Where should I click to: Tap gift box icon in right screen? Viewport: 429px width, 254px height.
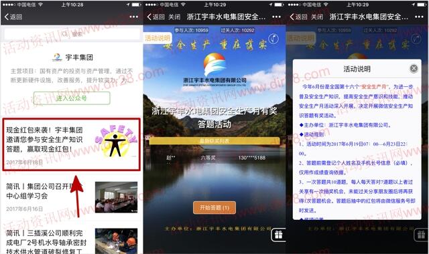[422, 235]
